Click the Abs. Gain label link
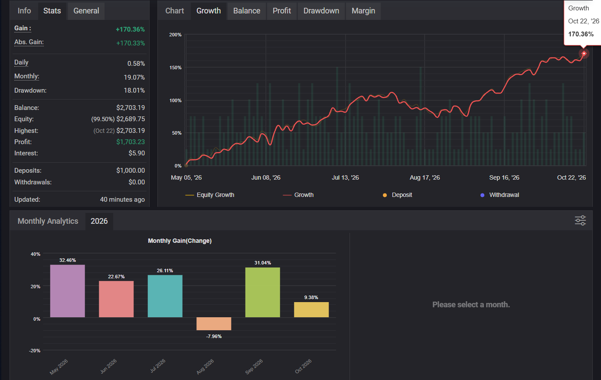 coord(29,42)
